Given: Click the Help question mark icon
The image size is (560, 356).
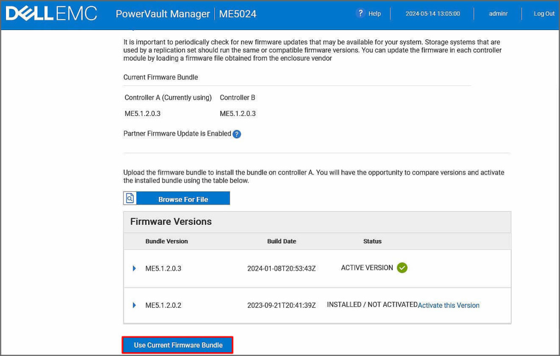Looking at the screenshot, I should coord(360,13).
